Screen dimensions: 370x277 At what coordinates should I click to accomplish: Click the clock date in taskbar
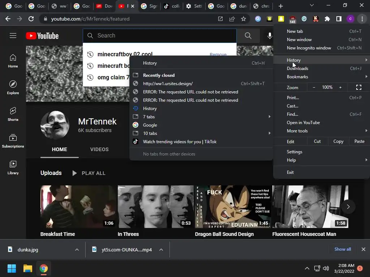pos(344,268)
